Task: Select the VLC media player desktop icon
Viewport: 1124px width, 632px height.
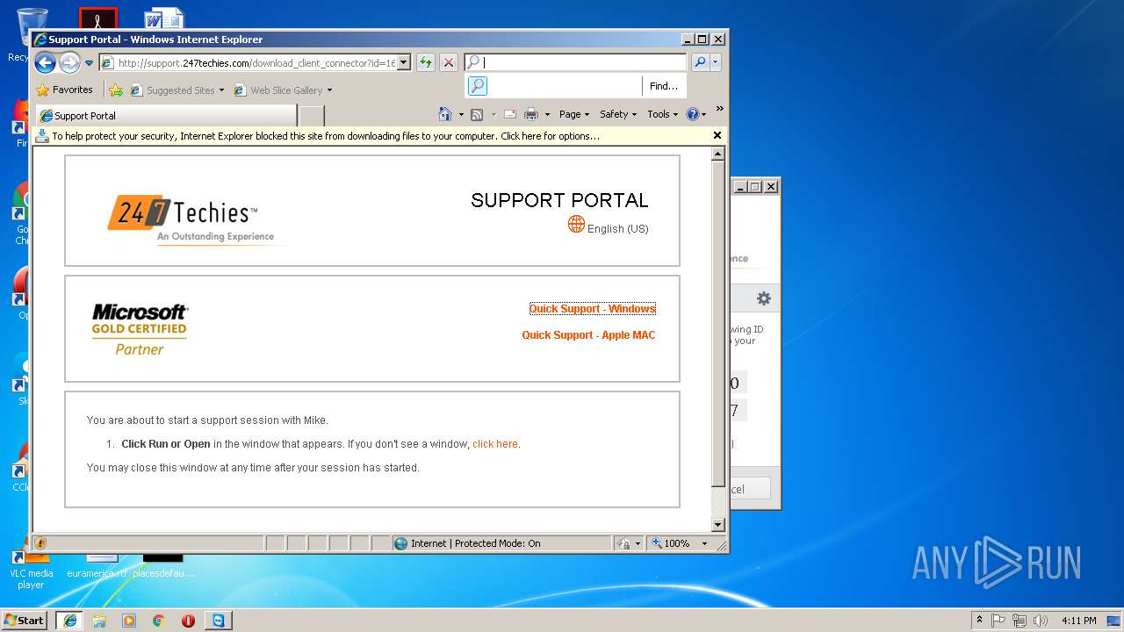Action: [x=32, y=568]
